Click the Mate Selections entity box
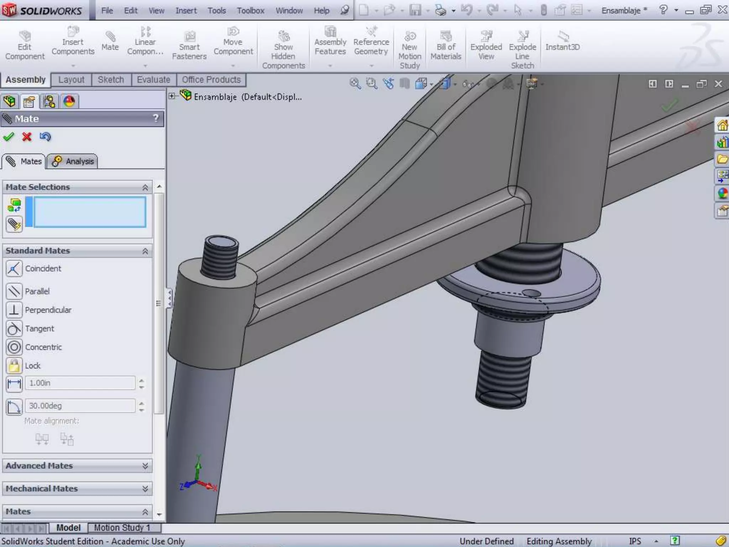 click(89, 212)
